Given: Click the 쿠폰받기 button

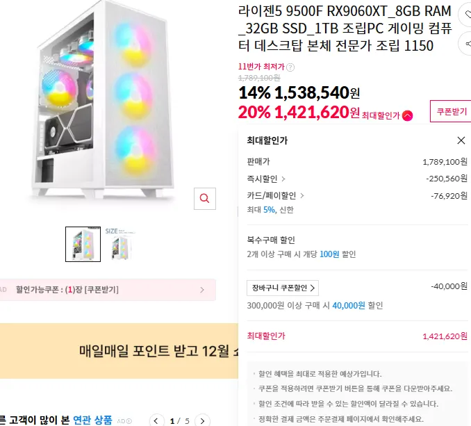Looking at the screenshot, I should (450, 111).
